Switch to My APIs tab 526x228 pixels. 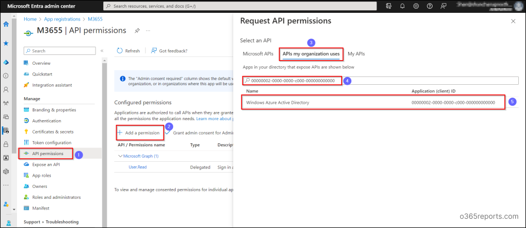tap(356, 53)
